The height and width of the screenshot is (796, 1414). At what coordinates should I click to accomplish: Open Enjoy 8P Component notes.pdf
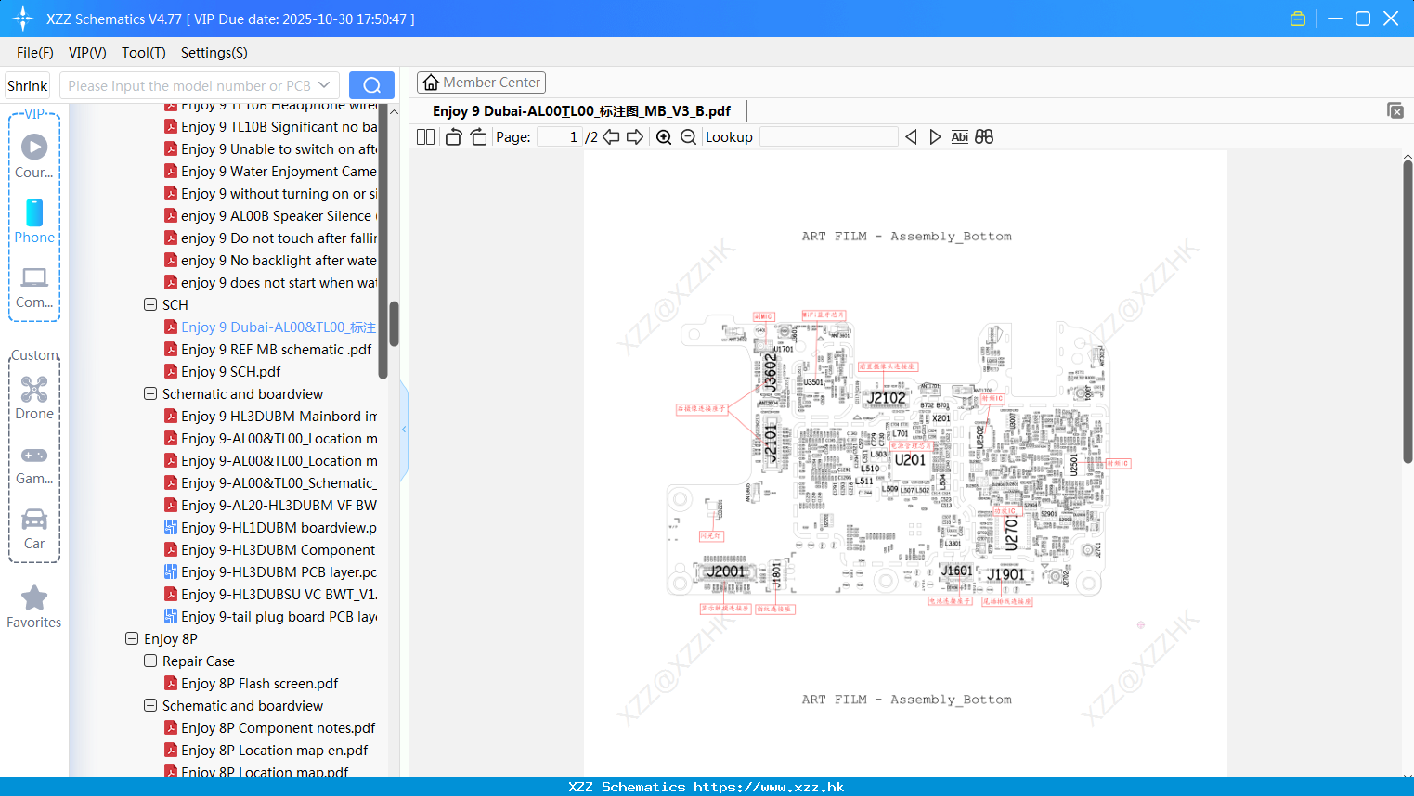click(x=278, y=728)
